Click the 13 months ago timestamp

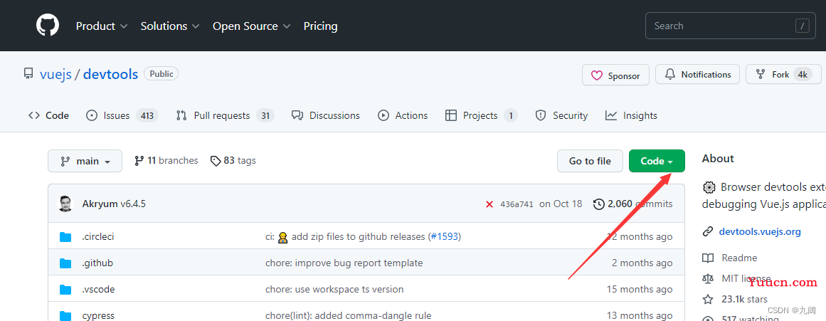tap(640, 316)
